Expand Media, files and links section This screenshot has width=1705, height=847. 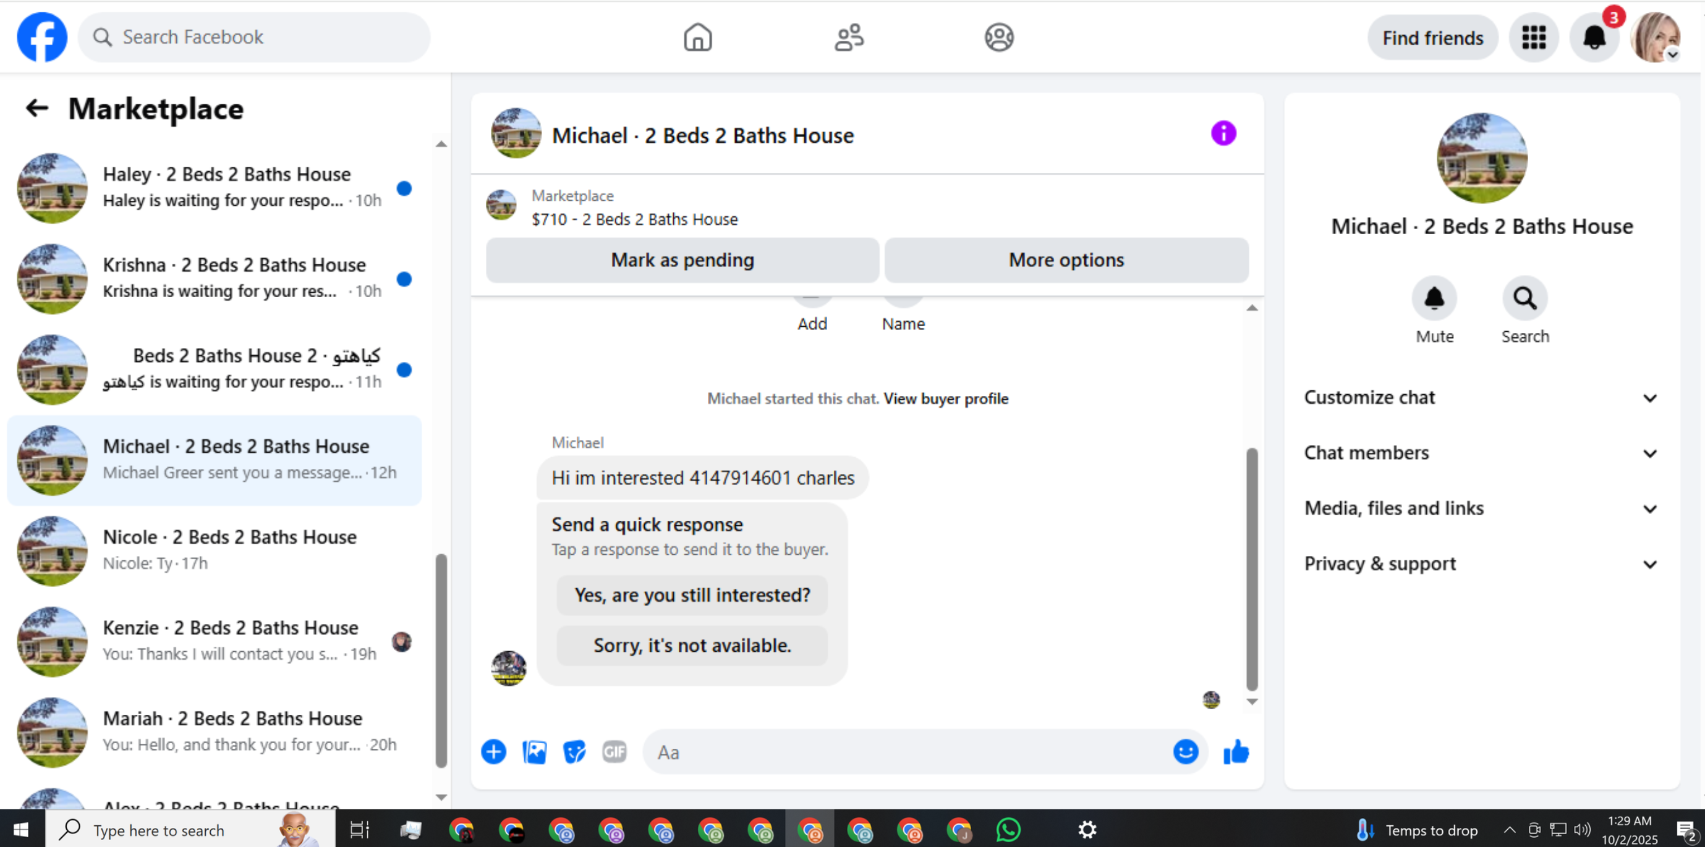point(1481,508)
